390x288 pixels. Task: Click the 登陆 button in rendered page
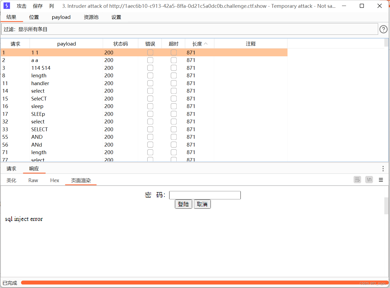(x=183, y=204)
